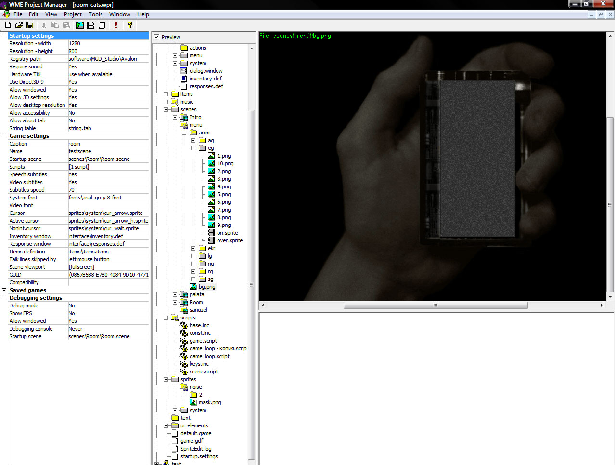Click the scene folder icon of Intro
This screenshot has height=465, width=615.
tap(184, 117)
